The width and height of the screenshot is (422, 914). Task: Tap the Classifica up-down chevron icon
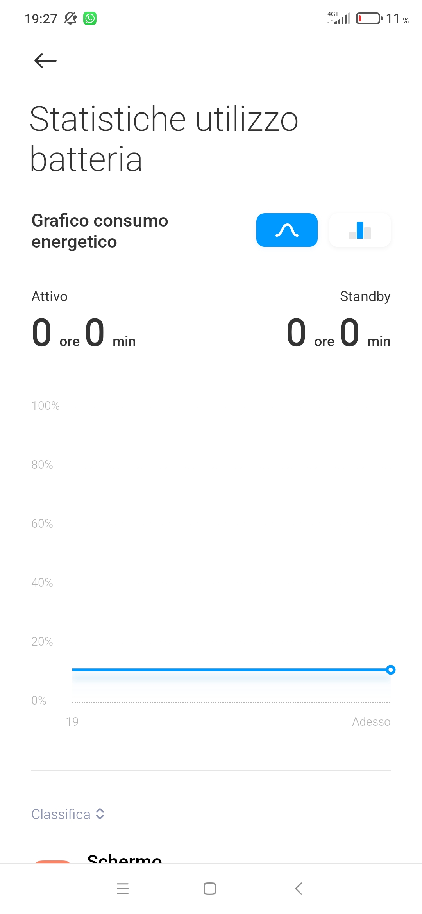click(x=100, y=814)
